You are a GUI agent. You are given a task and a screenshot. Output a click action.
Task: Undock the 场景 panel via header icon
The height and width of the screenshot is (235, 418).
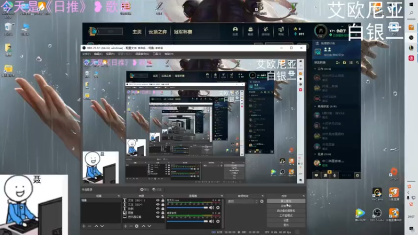click(x=119, y=196)
